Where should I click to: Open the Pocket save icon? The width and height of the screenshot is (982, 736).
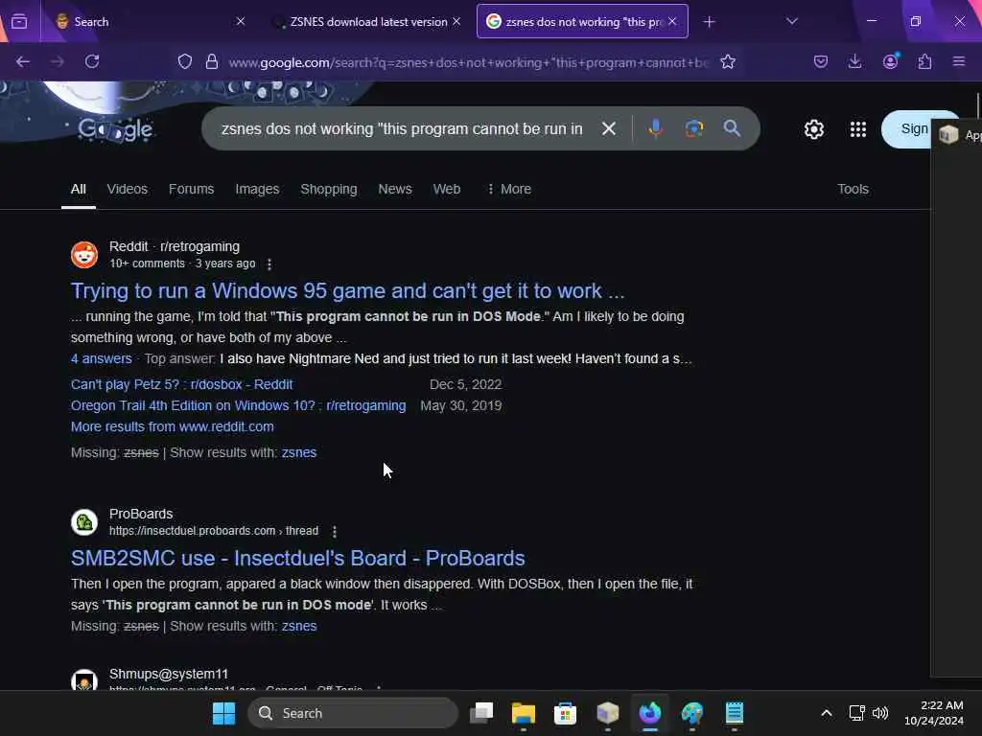(x=821, y=61)
